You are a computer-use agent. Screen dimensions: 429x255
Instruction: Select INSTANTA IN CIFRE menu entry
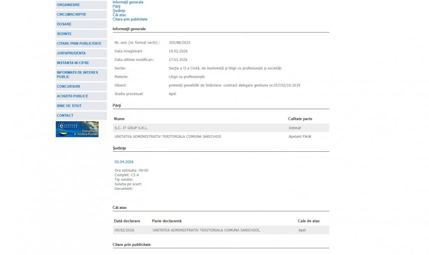pyautogui.click(x=74, y=63)
